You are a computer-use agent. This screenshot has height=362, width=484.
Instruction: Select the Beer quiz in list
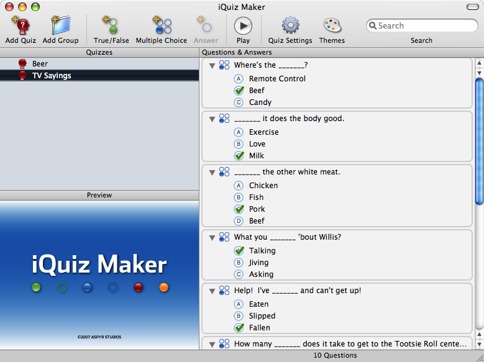99,64
